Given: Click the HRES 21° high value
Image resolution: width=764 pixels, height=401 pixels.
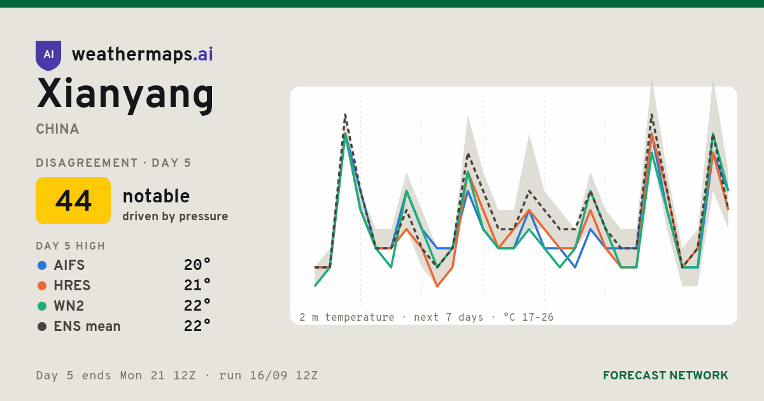Looking at the screenshot, I should click(x=197, y=286).
